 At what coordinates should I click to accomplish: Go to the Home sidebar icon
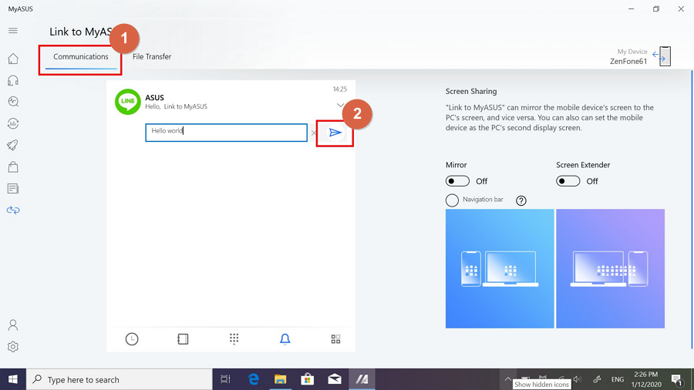pyautogui.click(x=13, y=59)
